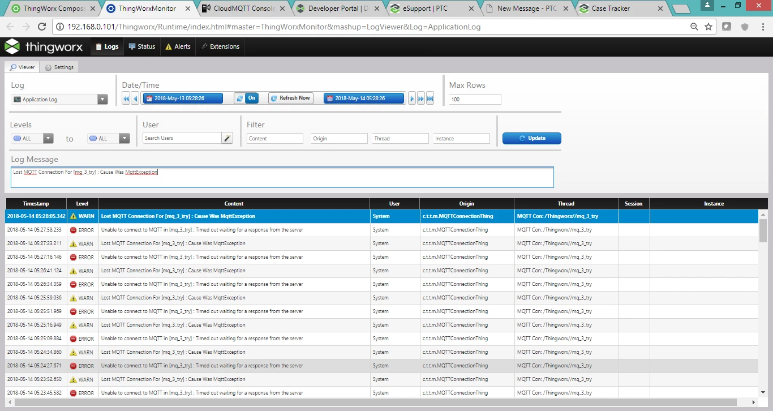Click inside the Log Message text box
This screenshot has height=411, width=773.
click(282, 177)
